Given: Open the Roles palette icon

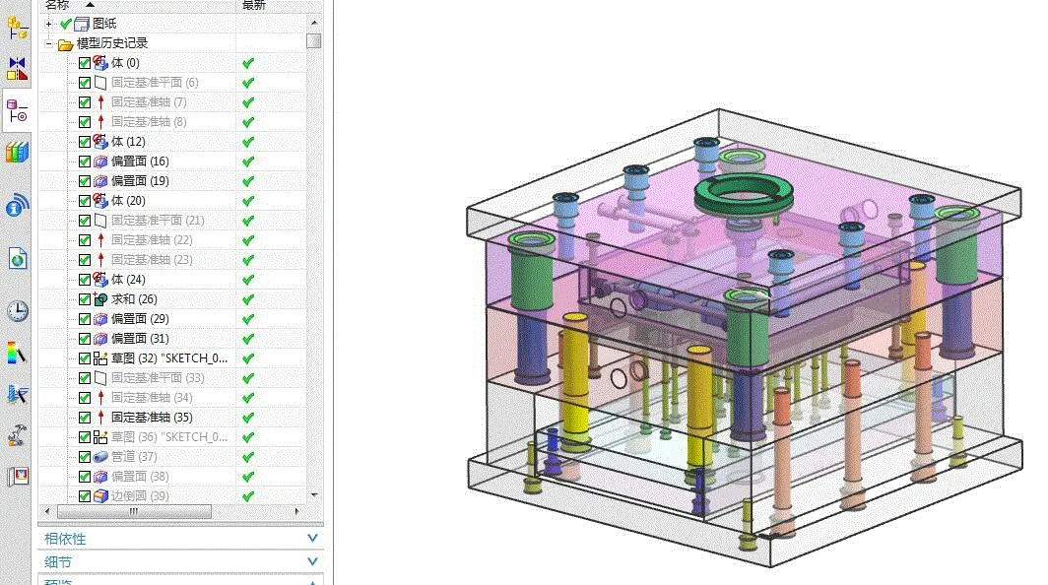Looking at the screenshot, I should [x=18, y=477].
